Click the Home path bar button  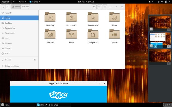(x=16, y=7)
